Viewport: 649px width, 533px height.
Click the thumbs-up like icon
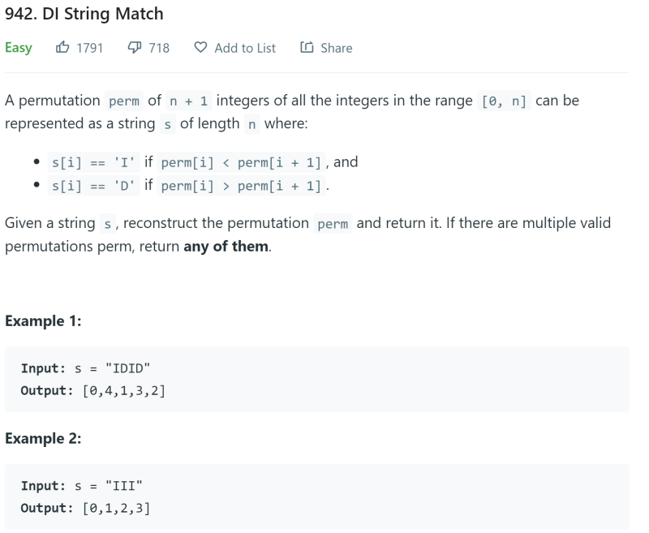pyautogui.click(x=62, y=48)
